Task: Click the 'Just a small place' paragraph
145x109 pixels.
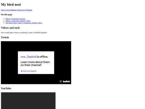Action: (x=24, y=33)
